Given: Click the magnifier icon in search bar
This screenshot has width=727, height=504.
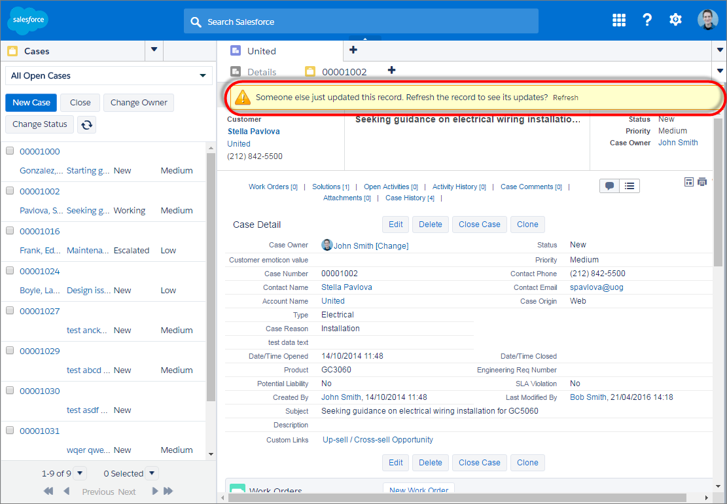Looking at the screenshot, I should point(196,22).
